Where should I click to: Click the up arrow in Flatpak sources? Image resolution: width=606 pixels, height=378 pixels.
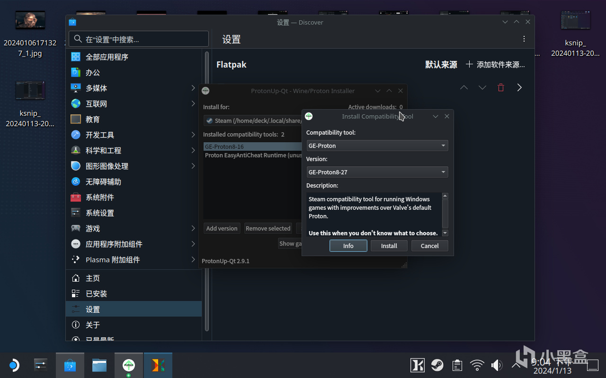pos(464,87)
